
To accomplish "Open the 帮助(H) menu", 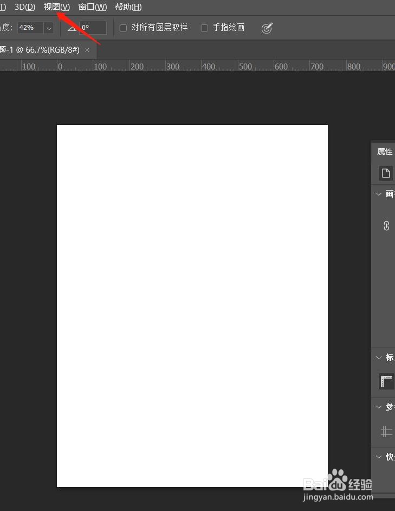I will tap(128, 7).
